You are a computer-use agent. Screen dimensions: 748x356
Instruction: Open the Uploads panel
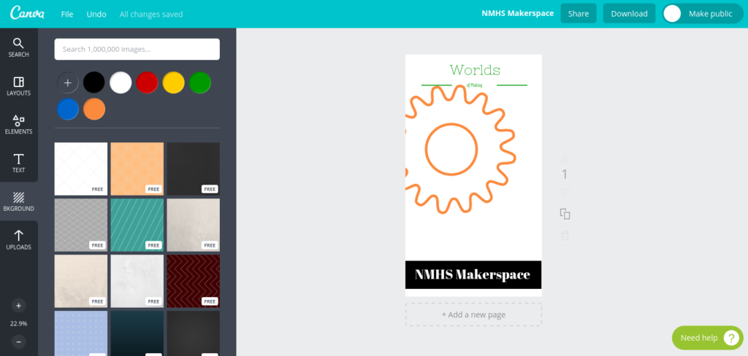pos(18,240)
